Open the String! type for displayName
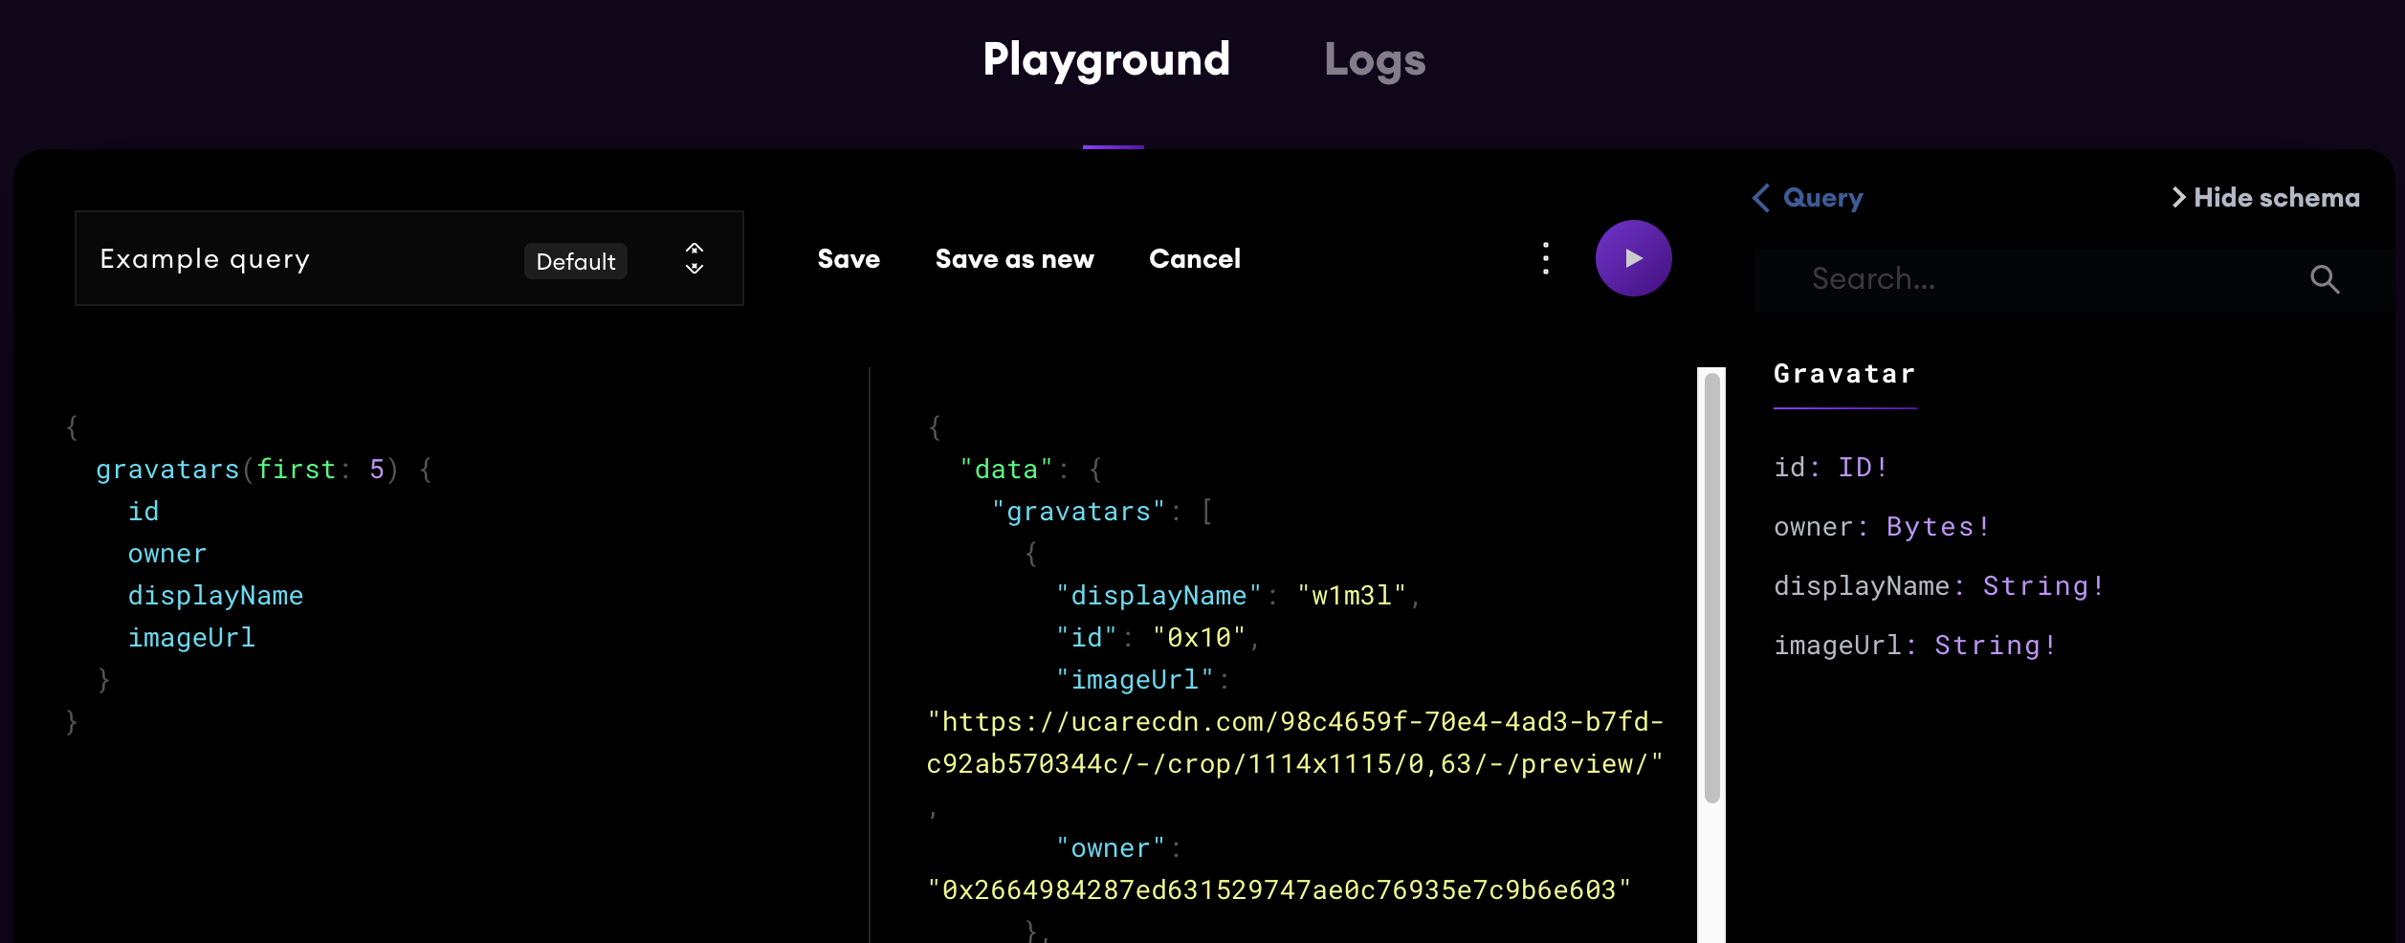Viewport: 2405px width, 943px height. [2042, 586]
